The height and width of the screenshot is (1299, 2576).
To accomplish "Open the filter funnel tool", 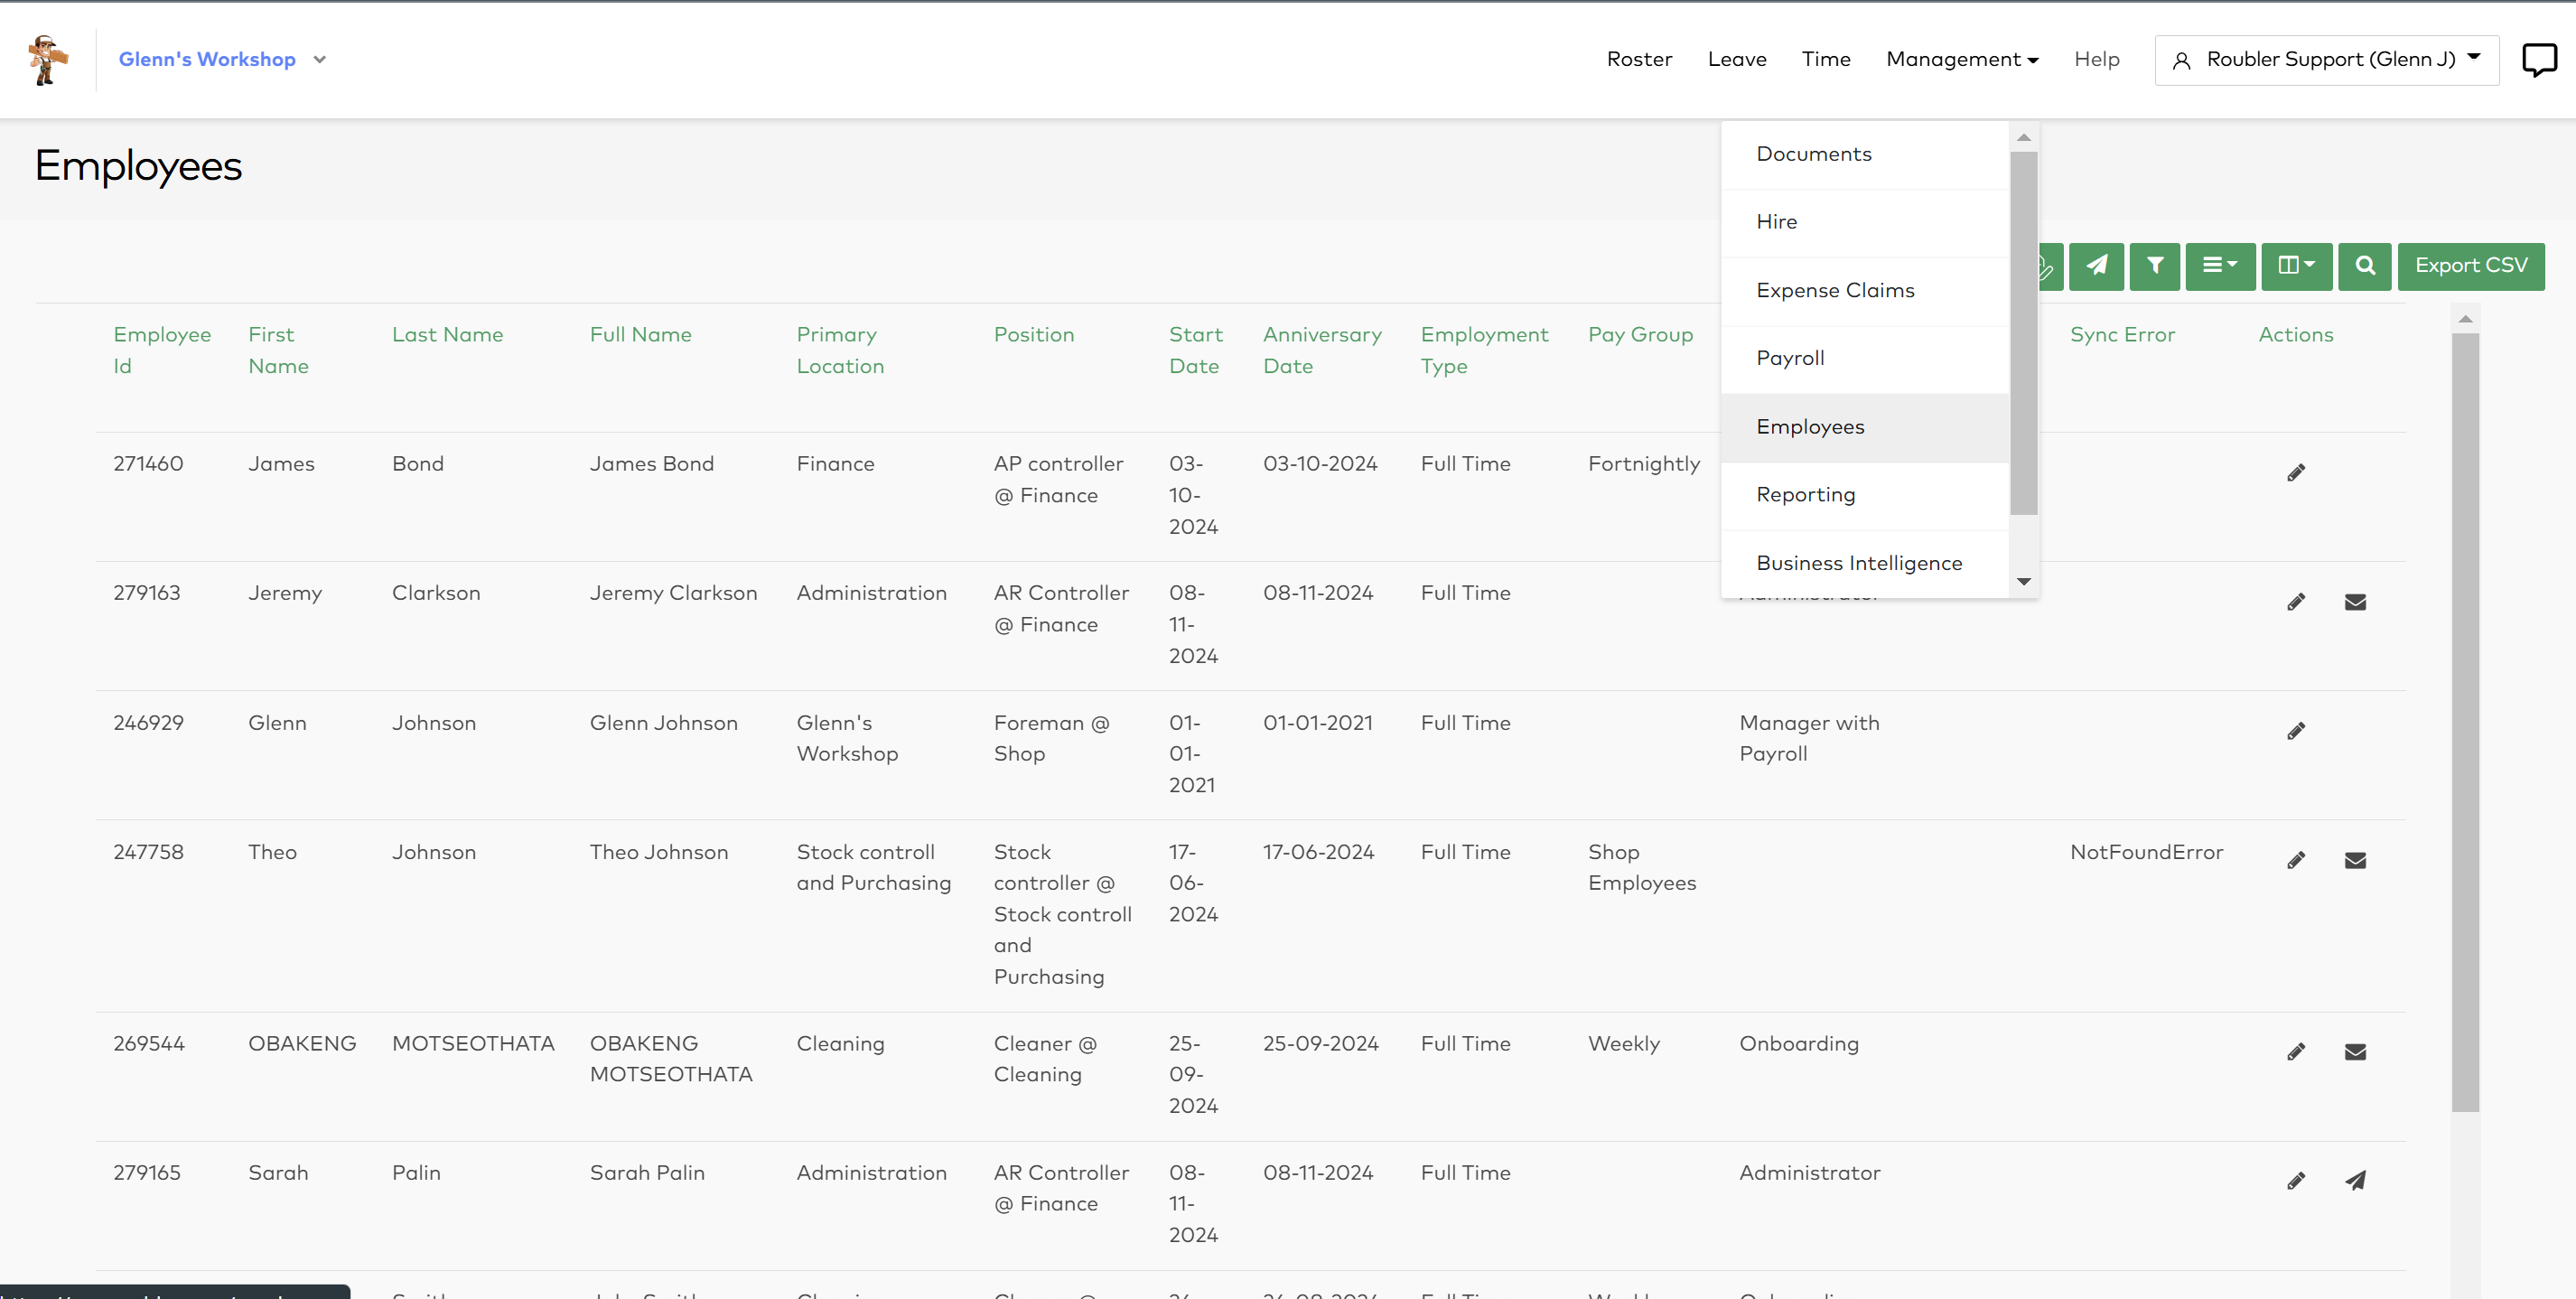I will pos(2155,266).
